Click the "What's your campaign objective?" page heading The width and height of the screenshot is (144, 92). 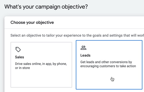pos(46,7)
